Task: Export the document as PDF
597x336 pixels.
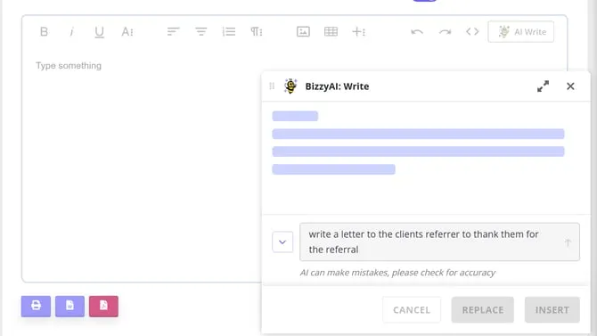Action: (103, 306)
